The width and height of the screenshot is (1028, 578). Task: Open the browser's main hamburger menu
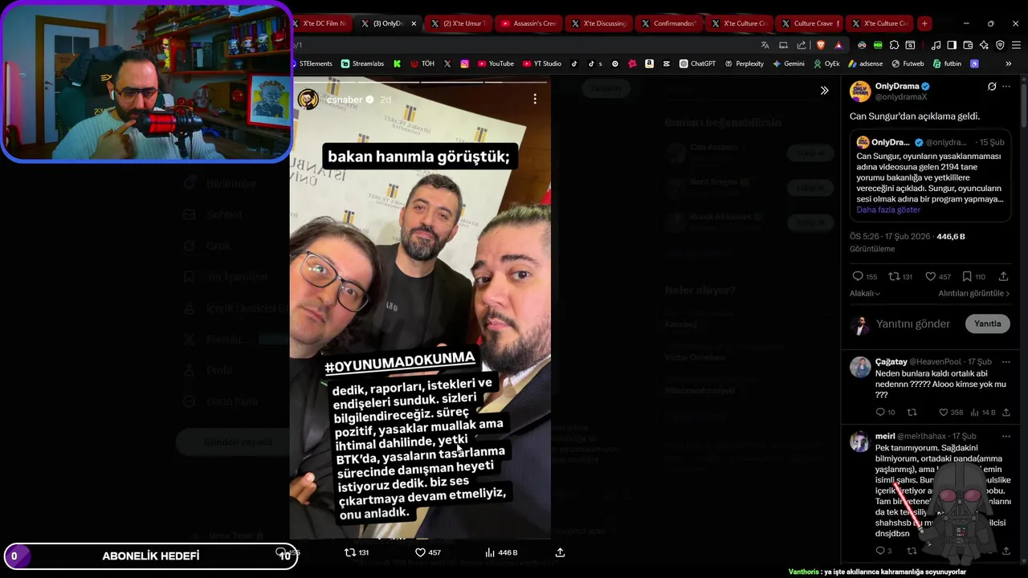(1016, 45)
